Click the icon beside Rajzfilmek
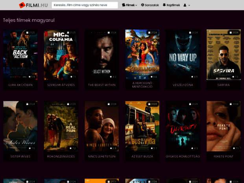The width and height of the screenshot is (244, 183). click(x=164, y=5)
